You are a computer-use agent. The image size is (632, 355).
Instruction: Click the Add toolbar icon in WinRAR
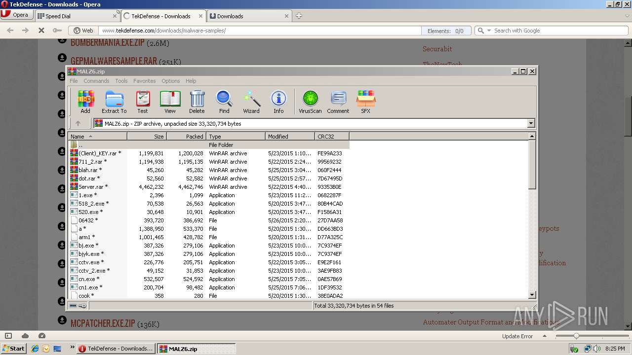click(85, 102)
